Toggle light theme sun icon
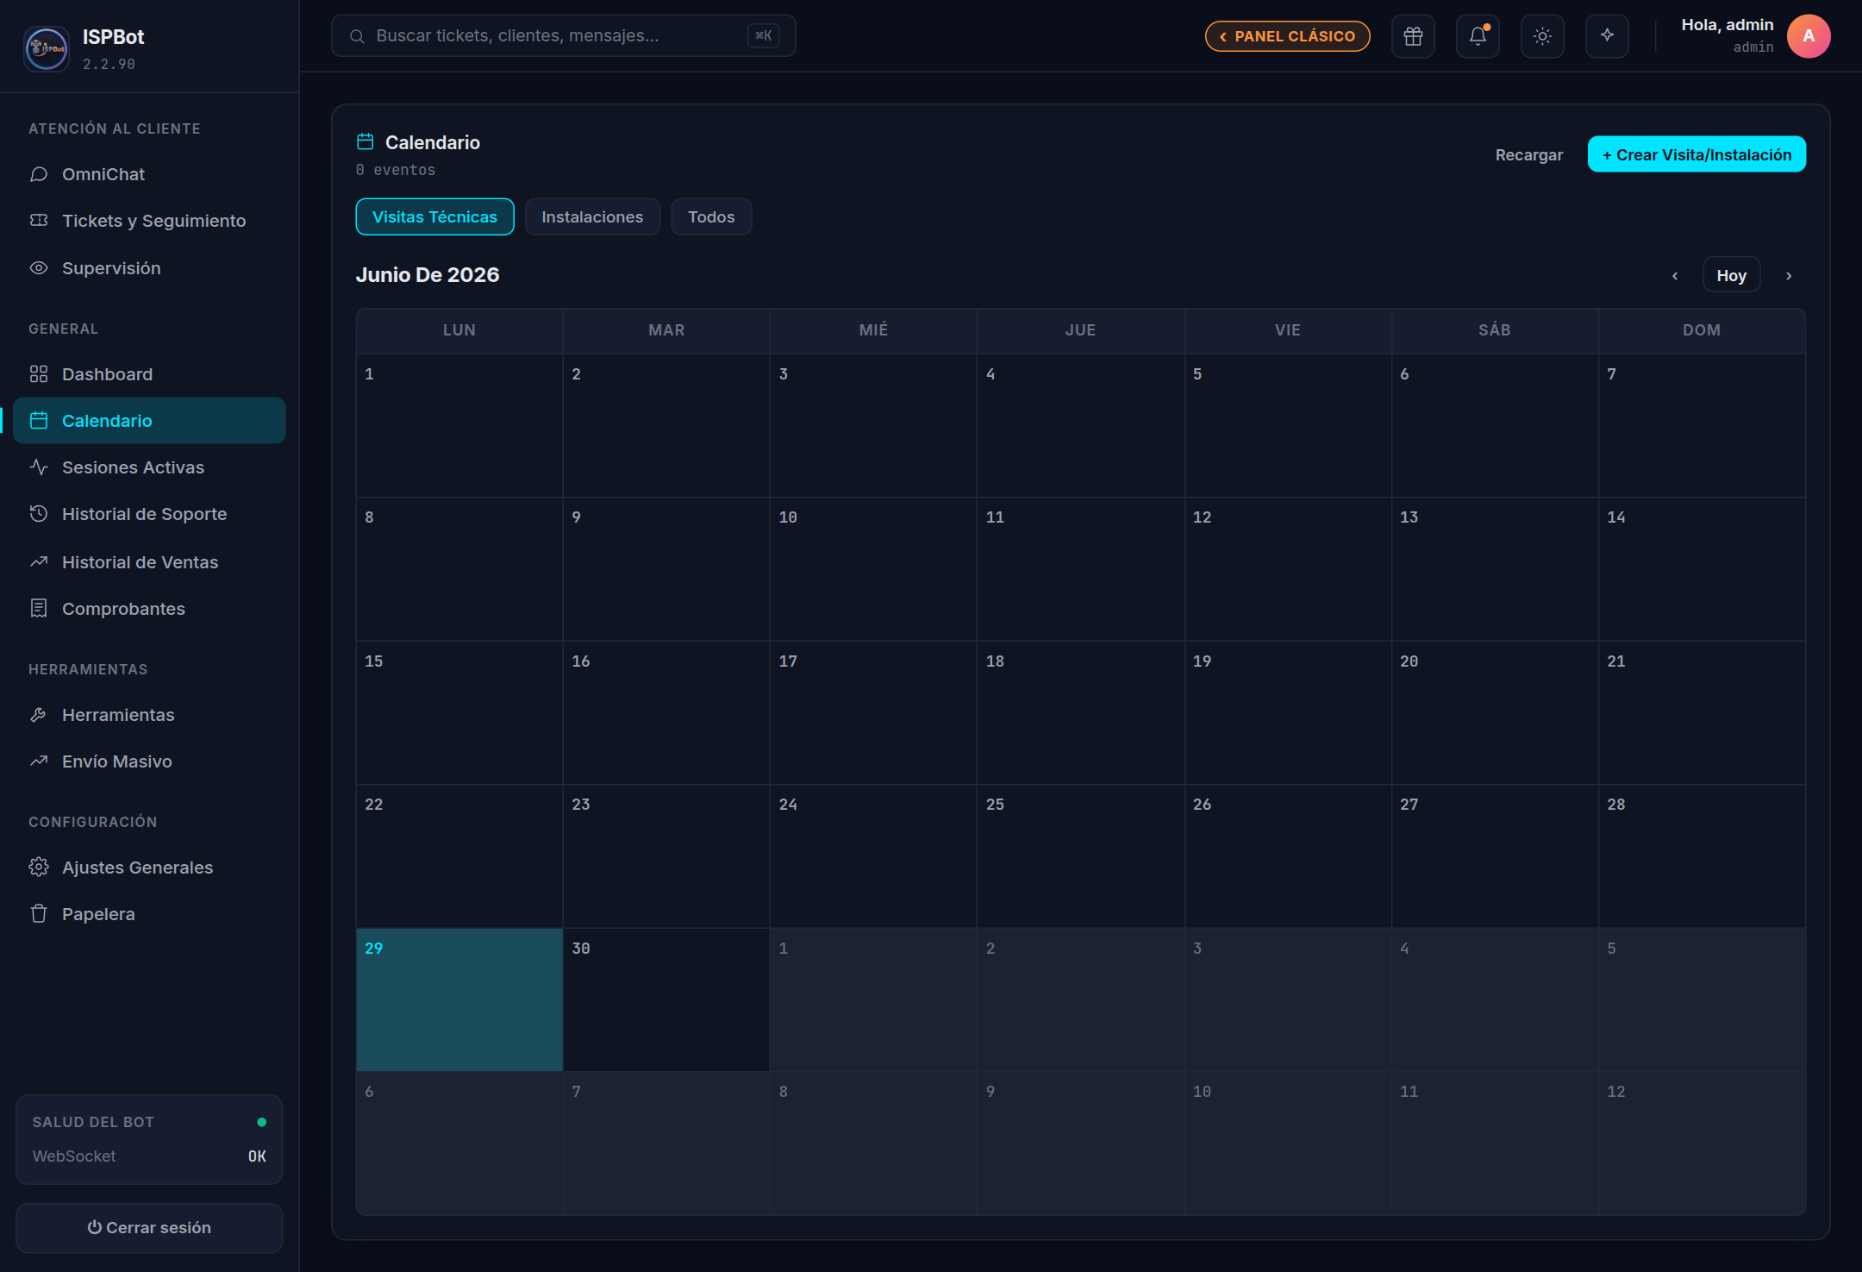The width and height of the screenshot is (1862, 1272). point(1542,36)
